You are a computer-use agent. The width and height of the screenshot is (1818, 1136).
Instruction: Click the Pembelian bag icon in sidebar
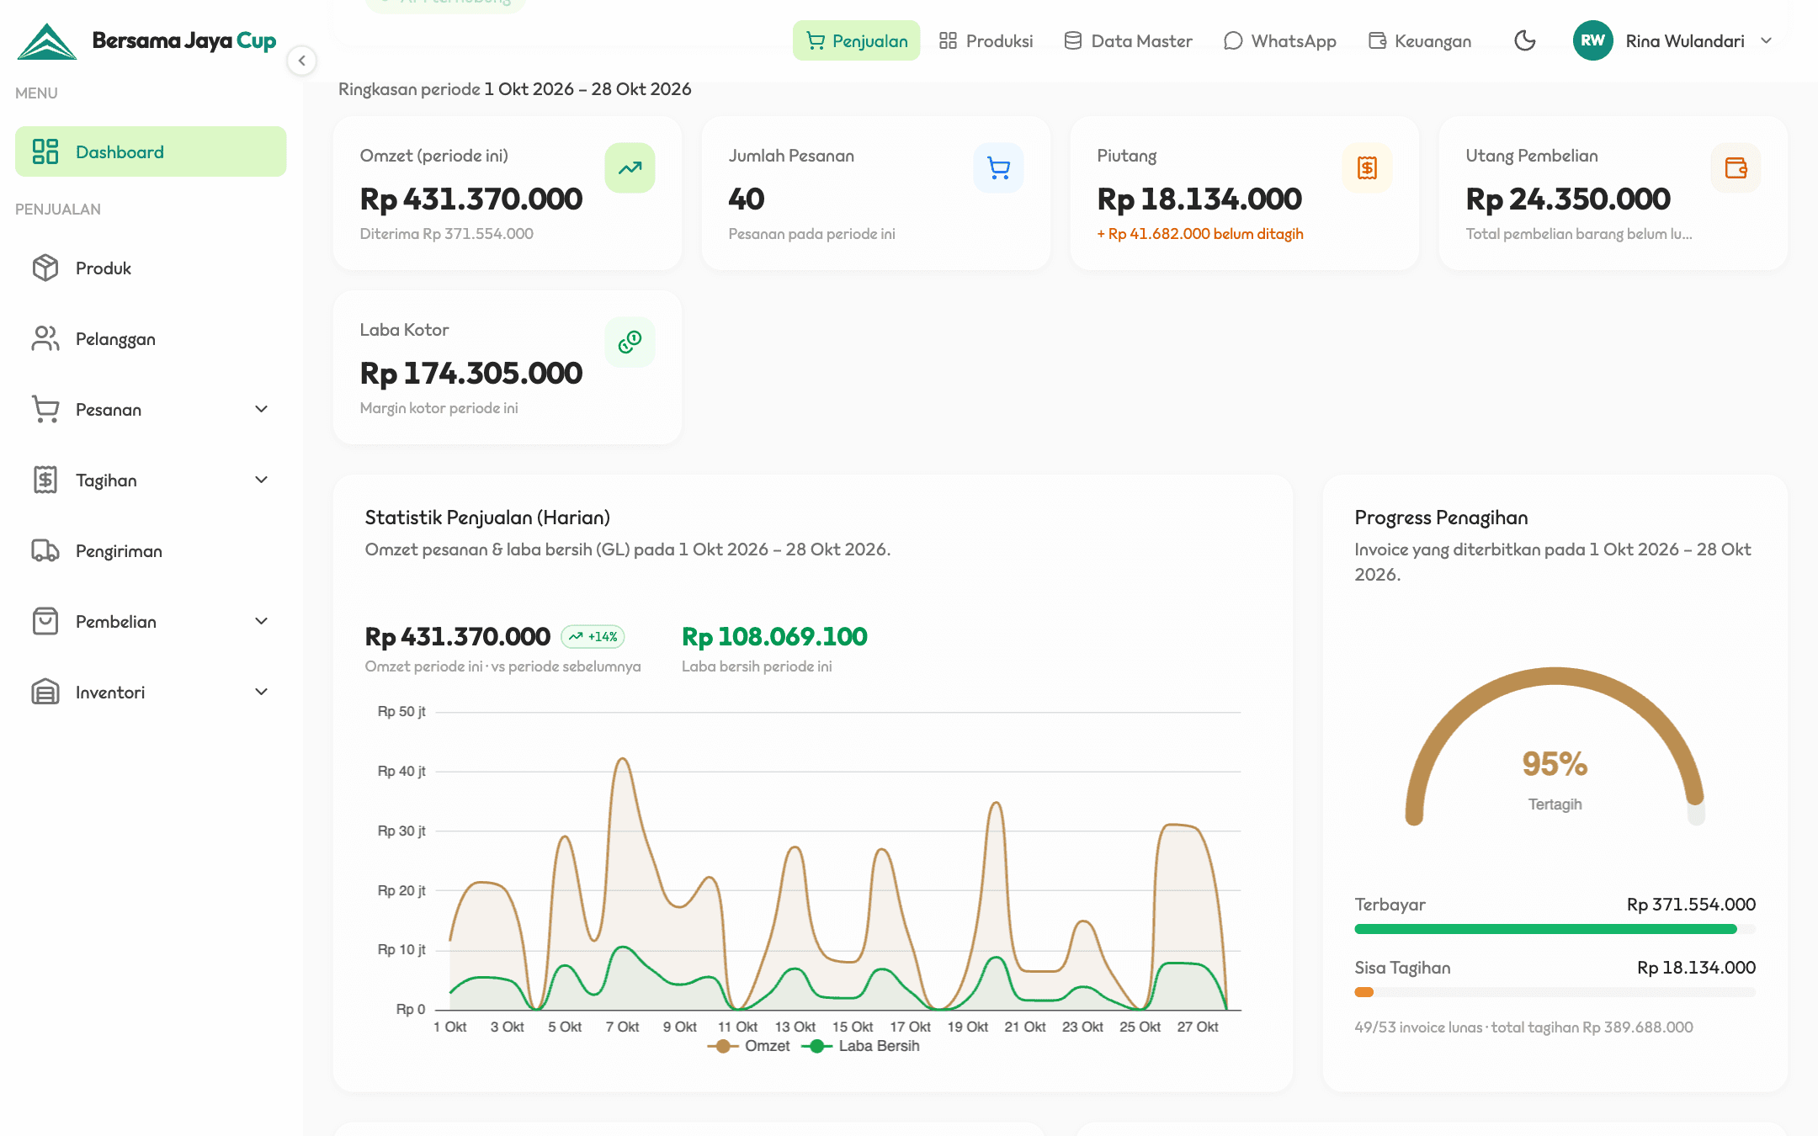click(45, 621)
